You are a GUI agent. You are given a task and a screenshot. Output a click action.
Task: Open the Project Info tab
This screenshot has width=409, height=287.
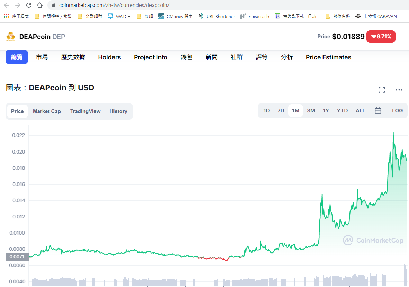click(x=151, y=57)
